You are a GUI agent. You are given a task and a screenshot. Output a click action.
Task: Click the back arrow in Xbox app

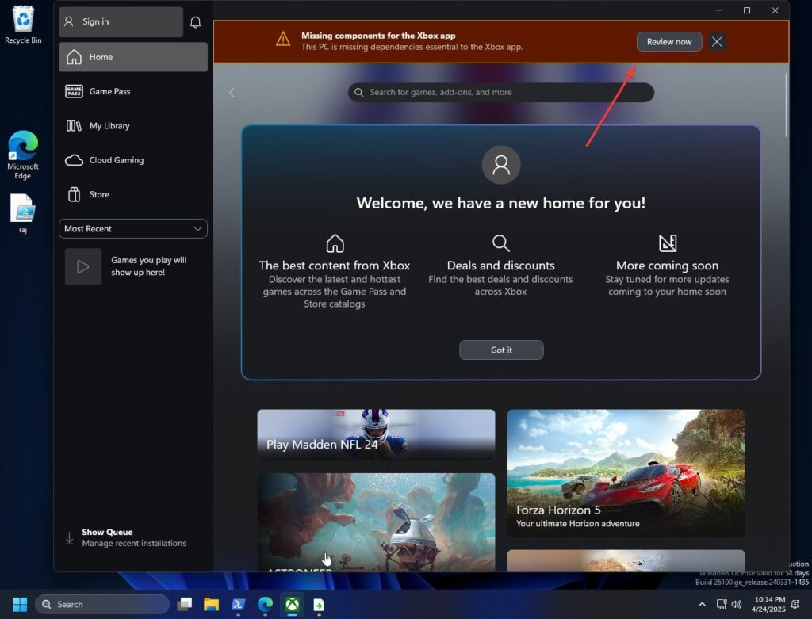click(232, 93)
